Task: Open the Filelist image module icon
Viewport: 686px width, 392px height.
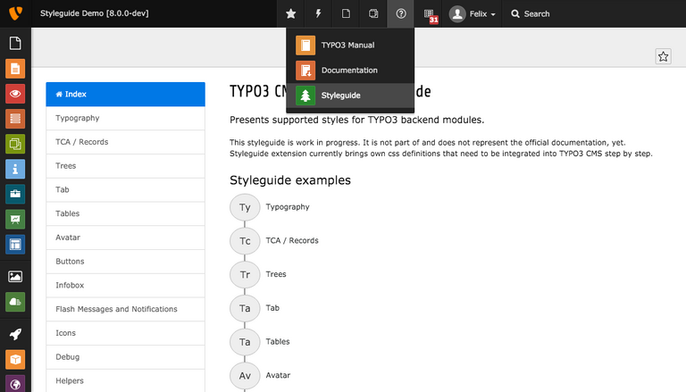Action: [15, 277]
